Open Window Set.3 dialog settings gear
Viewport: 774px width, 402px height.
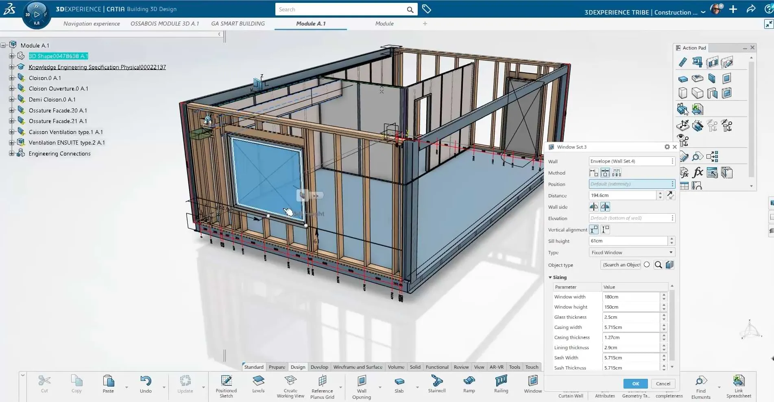click(667, 147)
